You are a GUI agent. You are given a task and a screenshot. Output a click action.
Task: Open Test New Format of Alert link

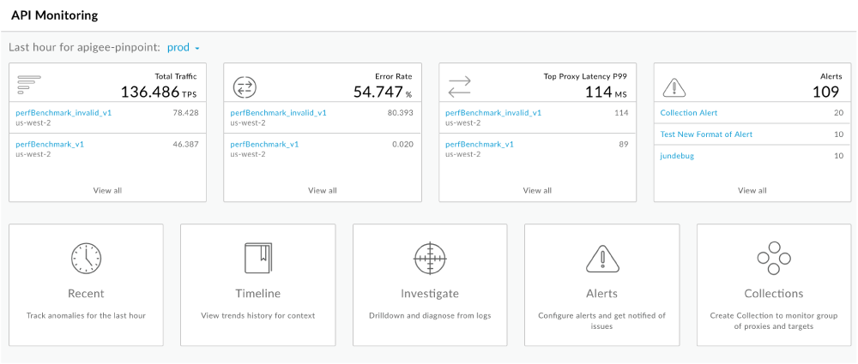point(706,134)
